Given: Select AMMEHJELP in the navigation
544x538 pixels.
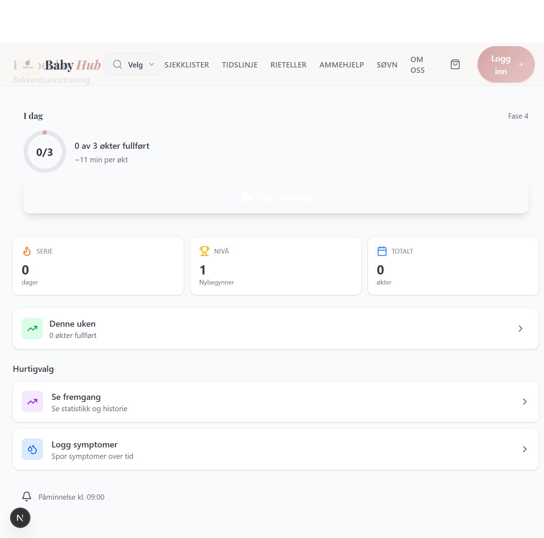Looking at the screenshot, I should 341,65.
